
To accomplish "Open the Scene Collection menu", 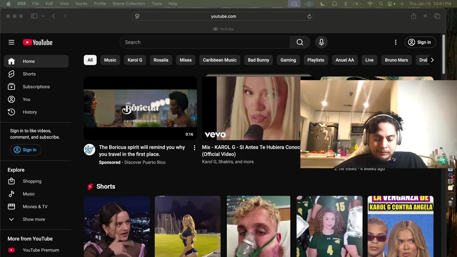I will click(x=129, y=4).
